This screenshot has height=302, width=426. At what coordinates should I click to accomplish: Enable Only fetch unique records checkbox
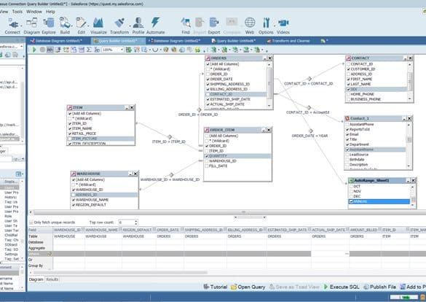31,222
